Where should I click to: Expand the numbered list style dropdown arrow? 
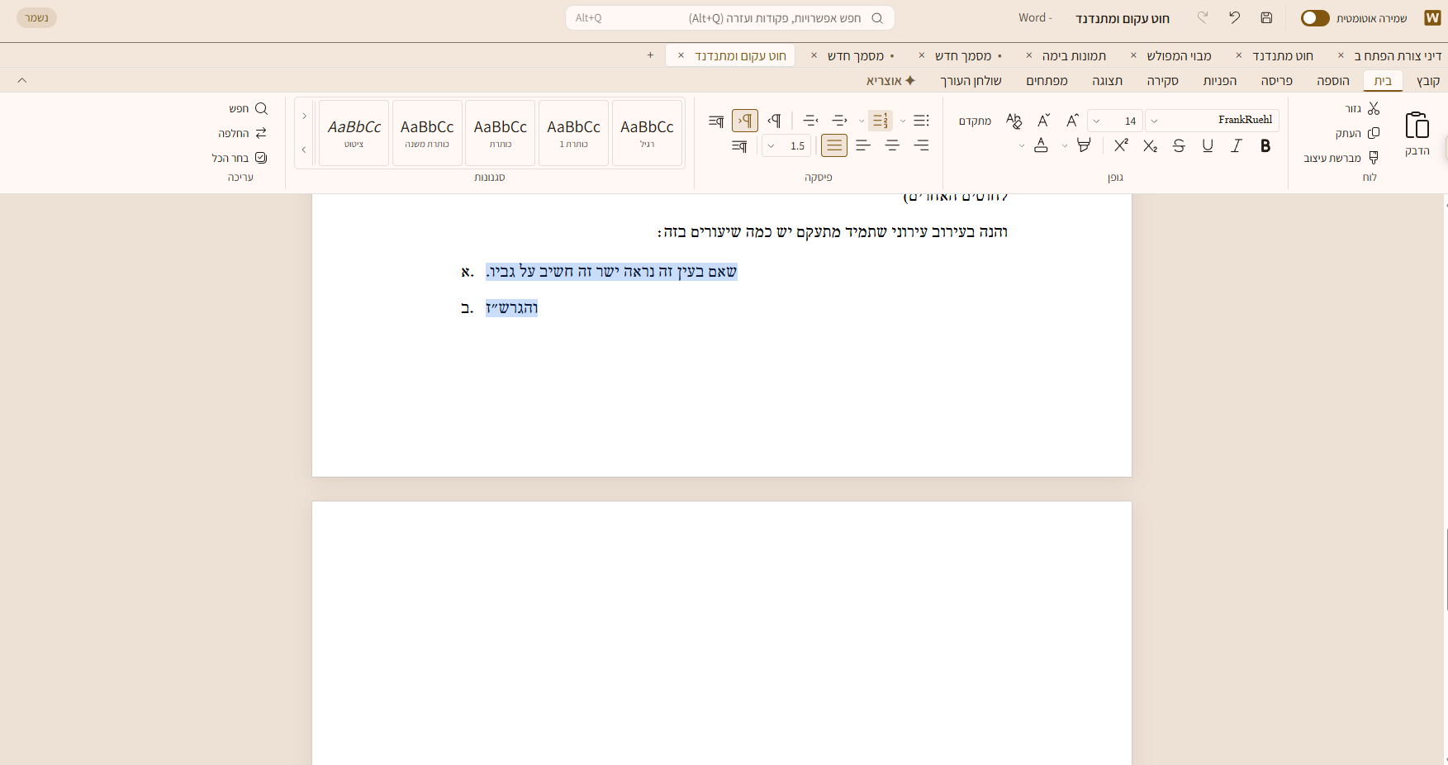click(862, 121)
